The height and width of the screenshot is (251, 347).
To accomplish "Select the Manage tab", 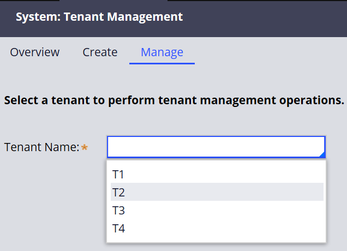I will click(x=162, y=52).
